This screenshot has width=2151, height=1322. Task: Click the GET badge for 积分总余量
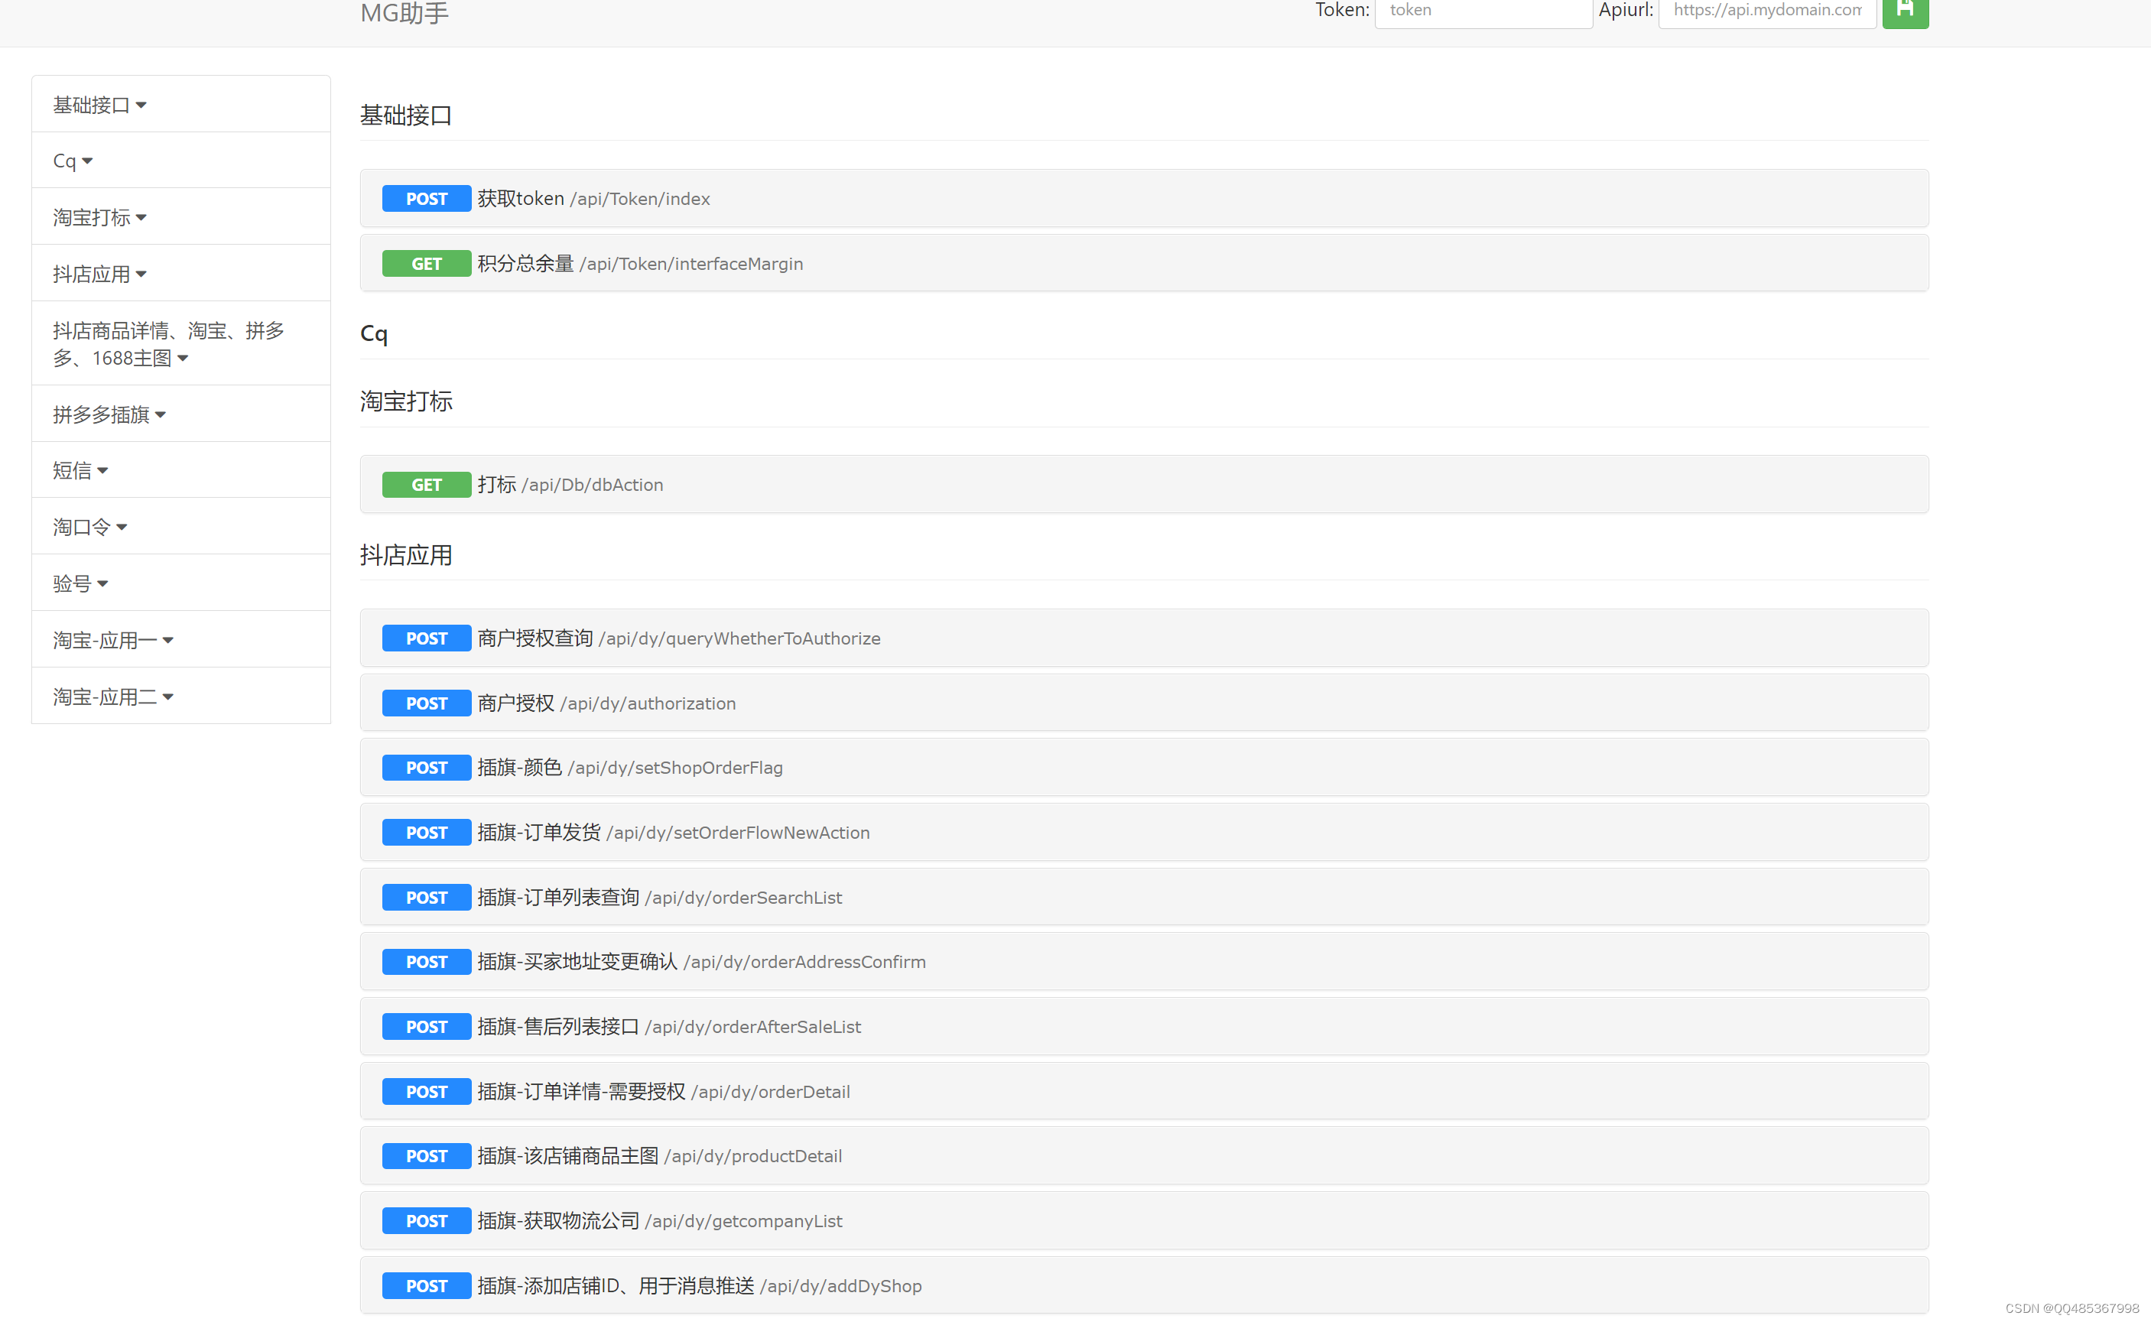pos(426,263)
